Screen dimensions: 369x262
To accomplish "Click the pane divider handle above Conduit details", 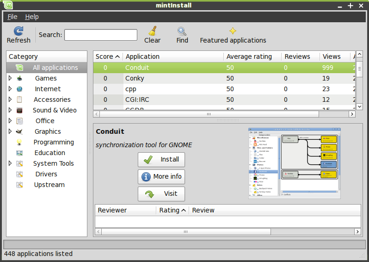I will pos(228,120).
